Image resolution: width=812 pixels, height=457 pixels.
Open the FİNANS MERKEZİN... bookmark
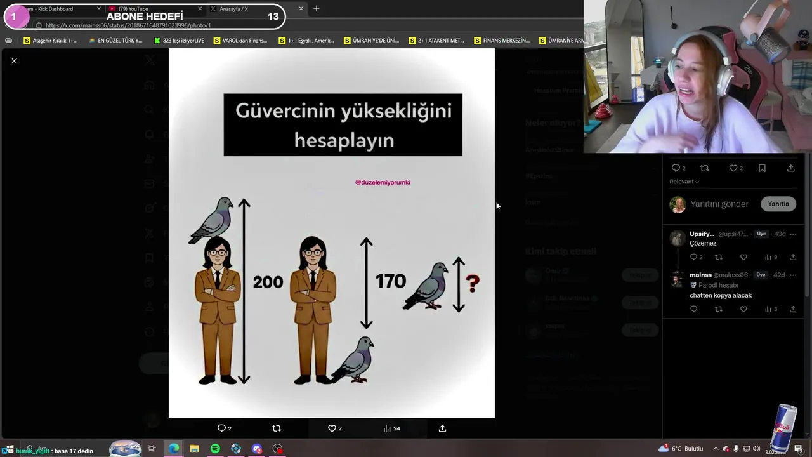tap(501, 41)
